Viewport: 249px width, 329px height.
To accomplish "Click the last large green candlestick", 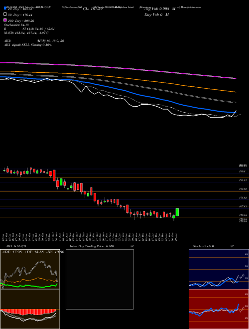I will point(177,212).
